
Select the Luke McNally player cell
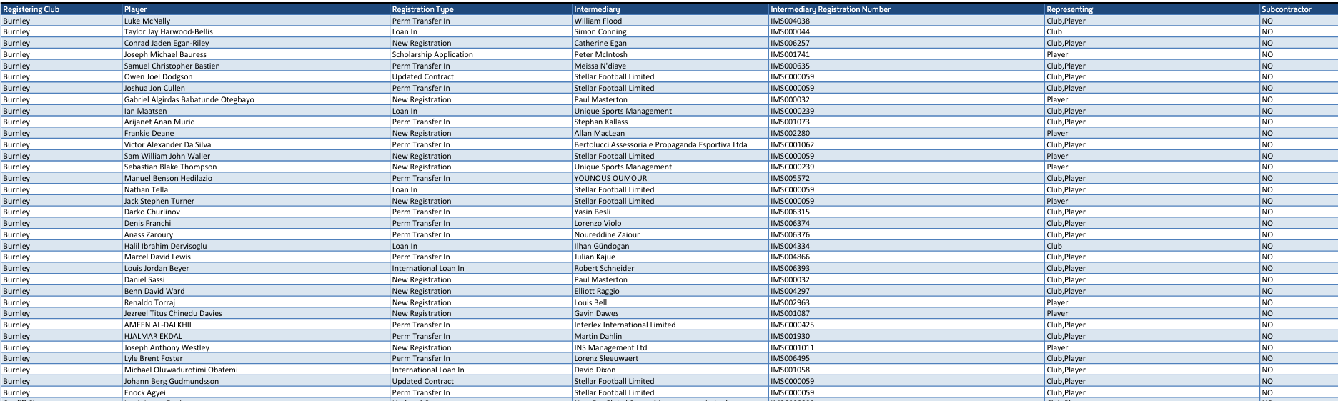(147, 21)
